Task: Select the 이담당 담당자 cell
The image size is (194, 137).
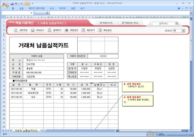Action: click(x=84, y=68)
